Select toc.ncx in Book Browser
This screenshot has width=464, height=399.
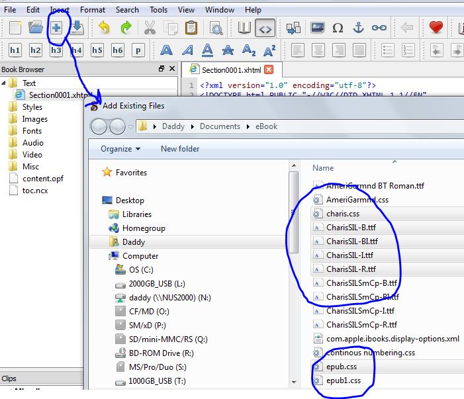tap(35, 191)
